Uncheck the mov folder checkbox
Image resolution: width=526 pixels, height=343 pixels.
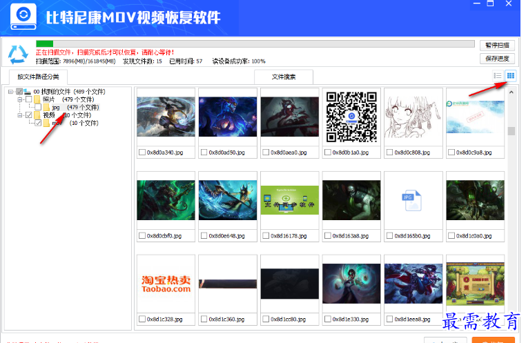pos(38,123)
